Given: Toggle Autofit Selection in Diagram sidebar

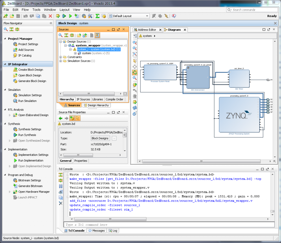Looking at the screenshot, I should click(x=134, y=72).
